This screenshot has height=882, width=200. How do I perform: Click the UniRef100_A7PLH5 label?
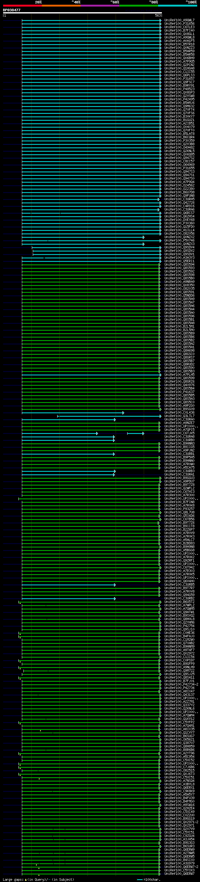(x=179, y=375)
